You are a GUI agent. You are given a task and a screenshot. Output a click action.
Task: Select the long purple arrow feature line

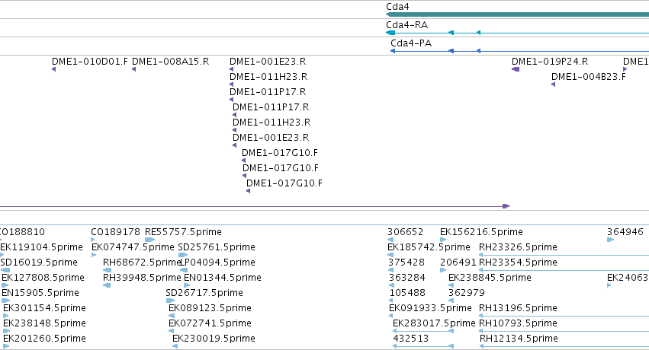tap(255, 206)
